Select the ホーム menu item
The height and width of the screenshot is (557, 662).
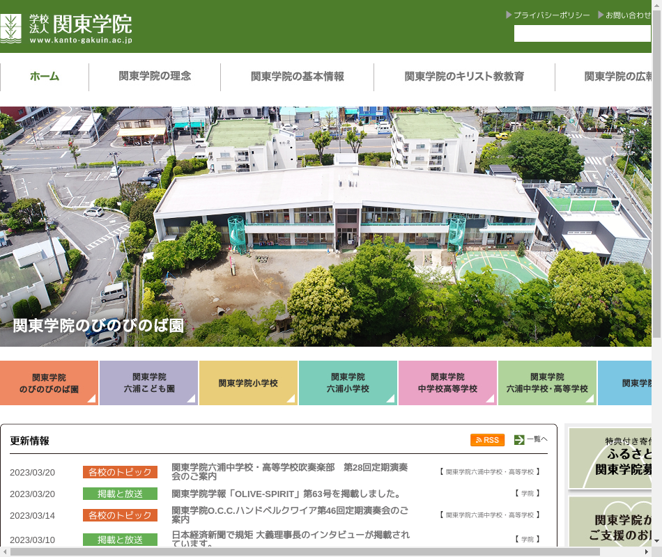pyautogui.click(x=45, y=77)
